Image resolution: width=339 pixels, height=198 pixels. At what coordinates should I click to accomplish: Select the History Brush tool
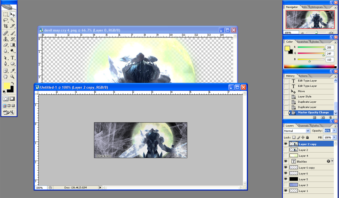(12, 39)
